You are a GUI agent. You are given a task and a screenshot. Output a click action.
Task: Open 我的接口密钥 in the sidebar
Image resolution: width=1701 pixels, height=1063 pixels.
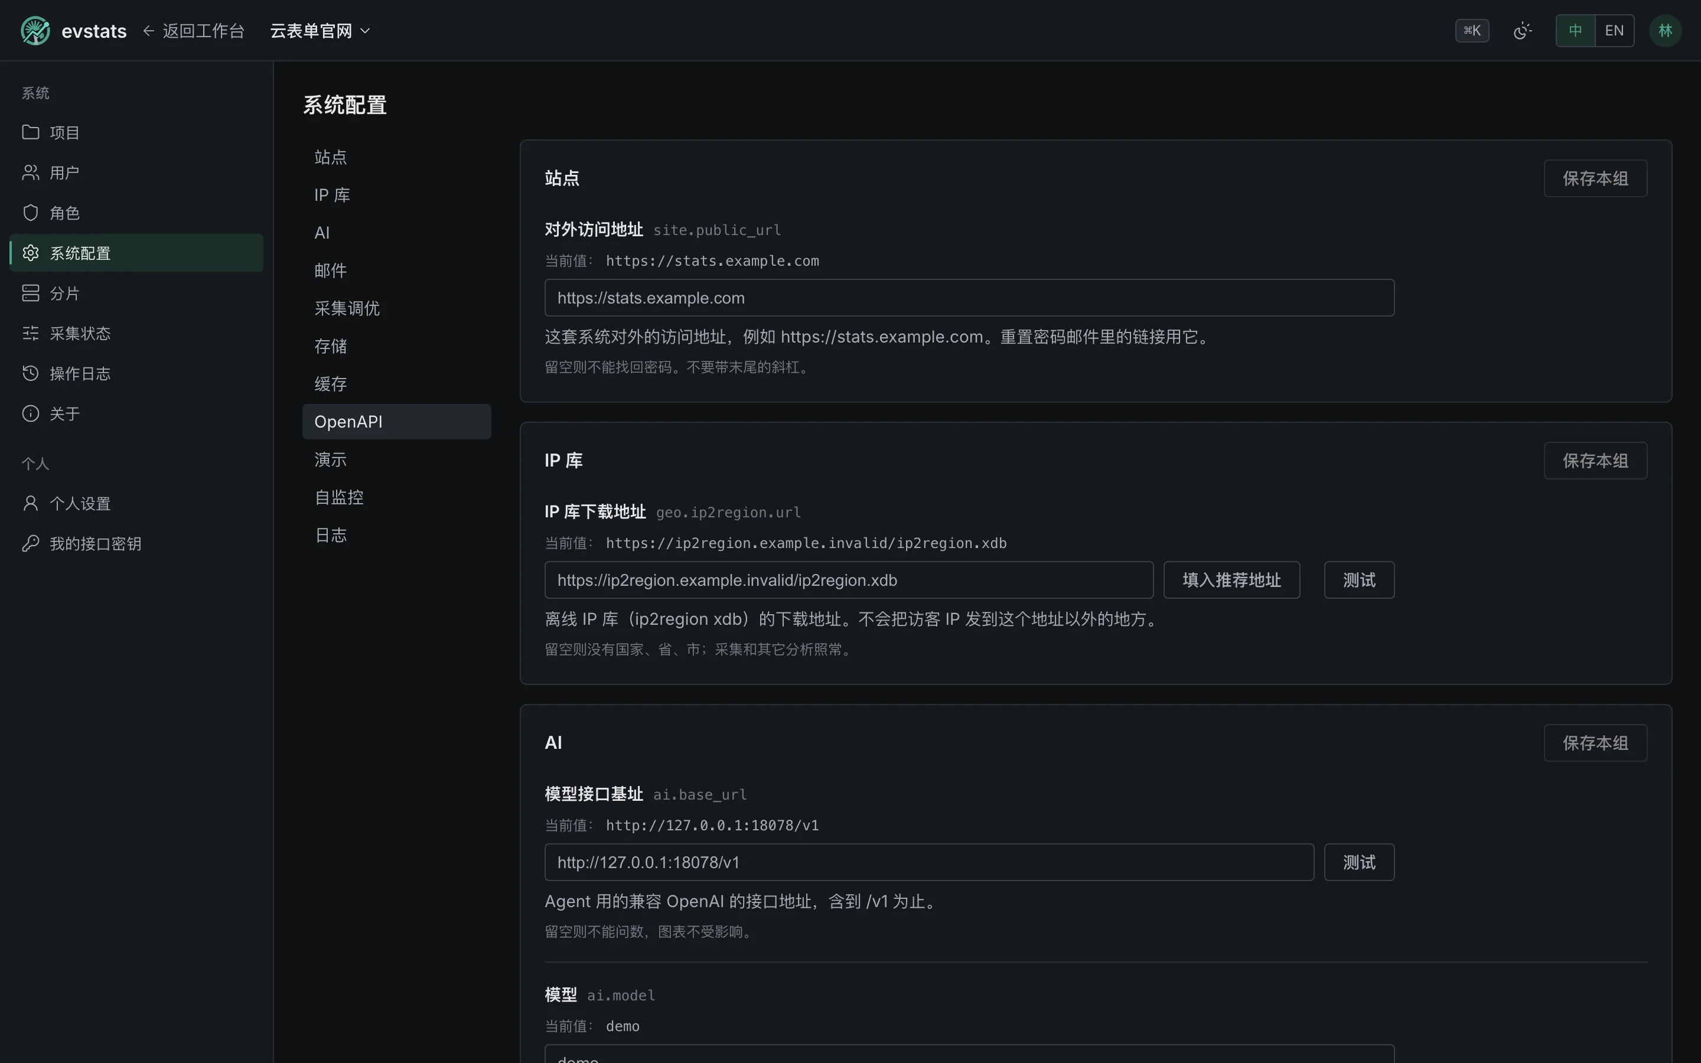136,543
